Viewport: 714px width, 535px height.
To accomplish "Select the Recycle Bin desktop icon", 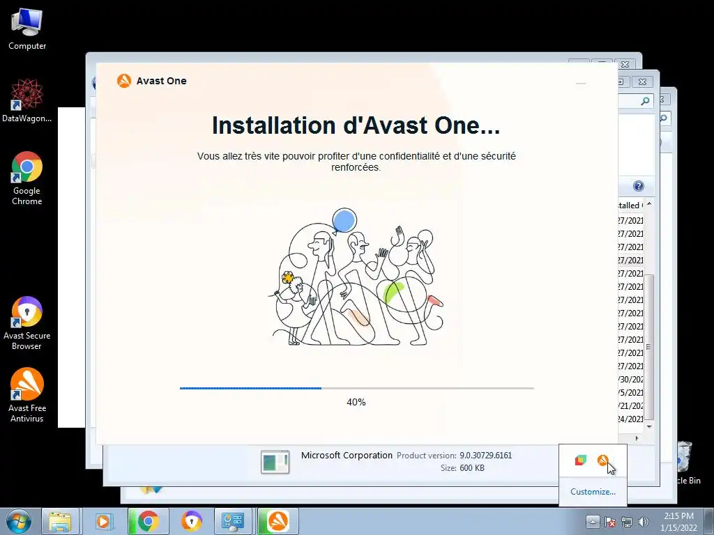I will (x=686, y=462).
